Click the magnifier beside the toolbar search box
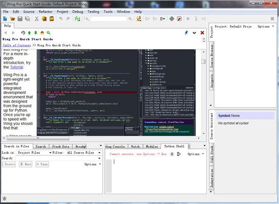Image resolution: width=279 pixels, height=204 pixels. click(x=130, y=19)
